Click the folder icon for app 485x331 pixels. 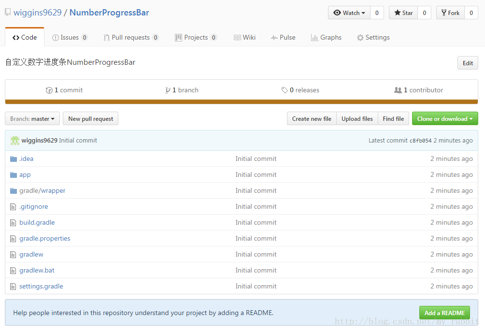[14, 175]
